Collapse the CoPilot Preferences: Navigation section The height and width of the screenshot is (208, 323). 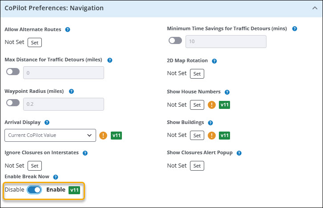[314, 8]
